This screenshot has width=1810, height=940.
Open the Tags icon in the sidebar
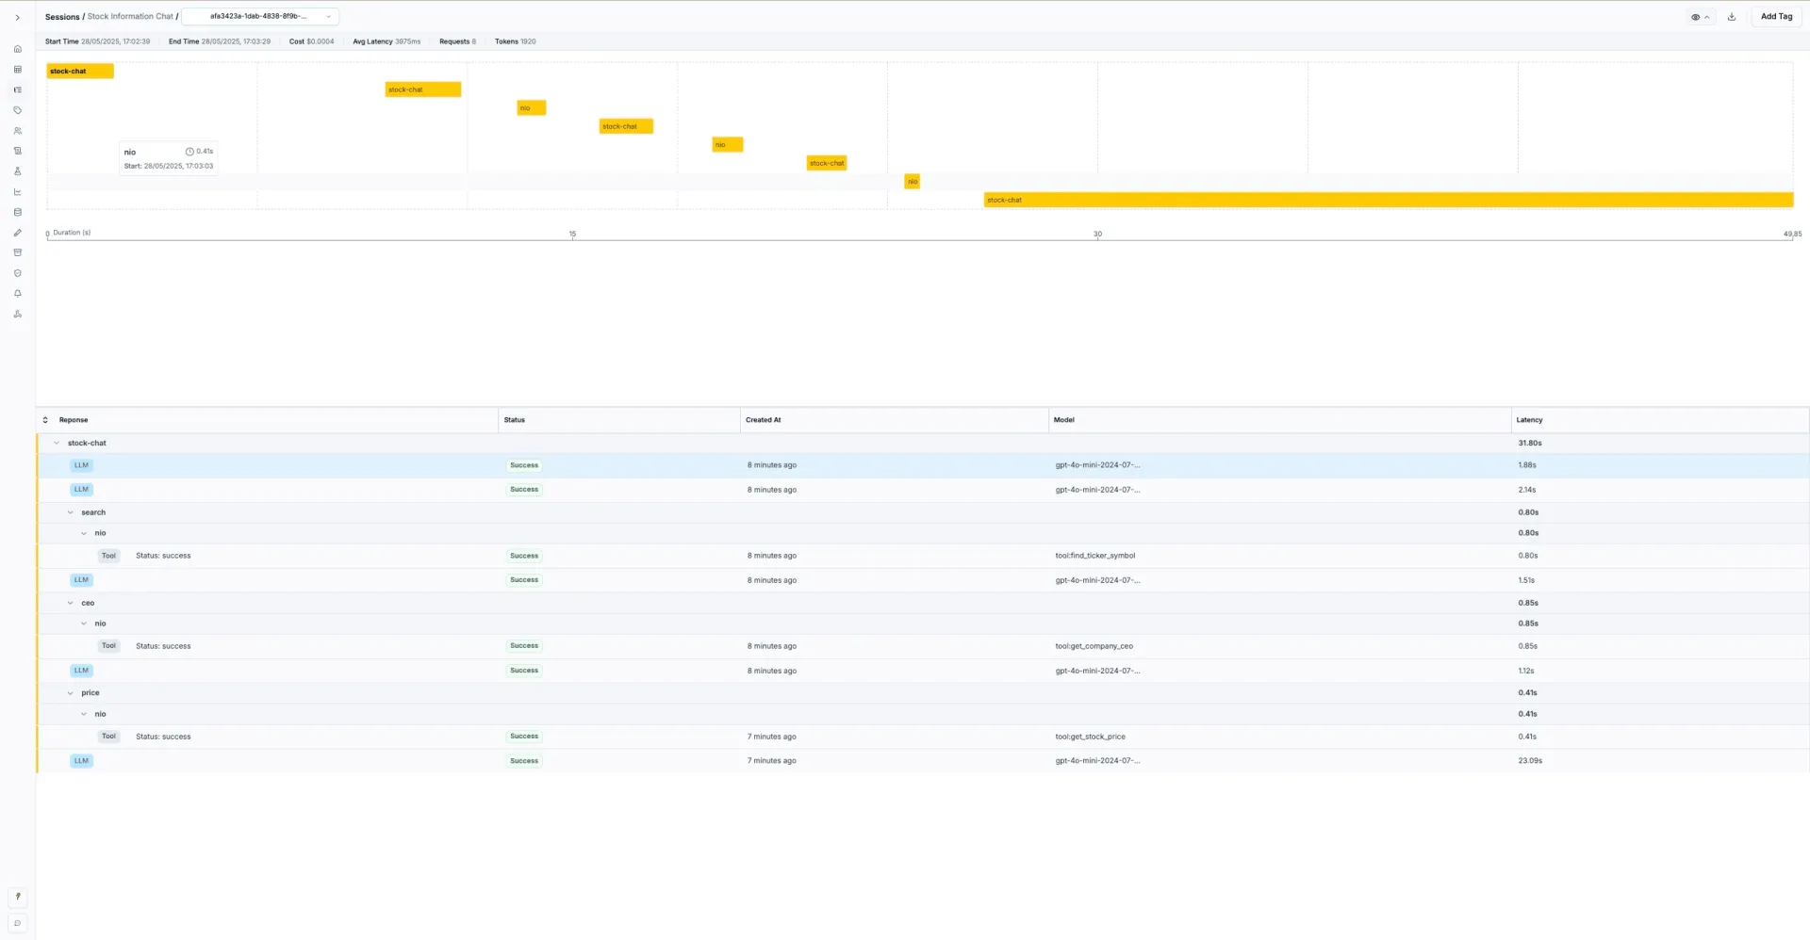[x=17, y=110]
